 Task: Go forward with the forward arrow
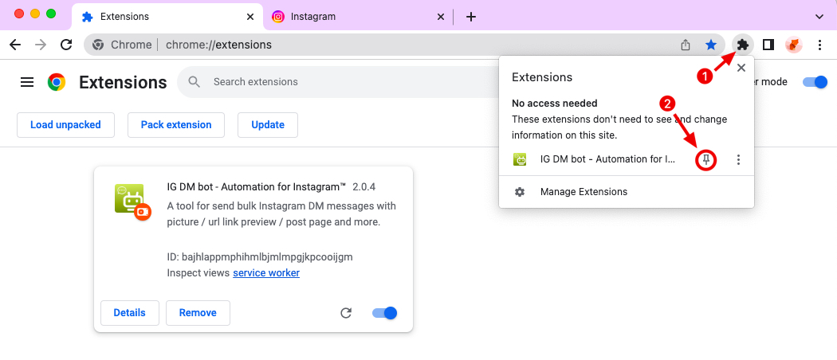point(41,45)
